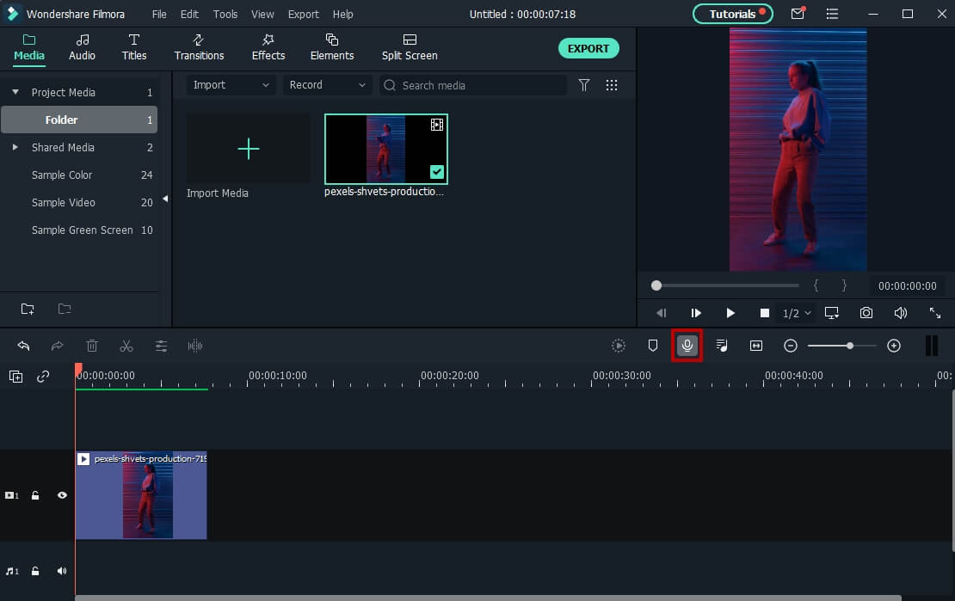
Task: Open the Split Screen tab
Action: tap(410, 47)
